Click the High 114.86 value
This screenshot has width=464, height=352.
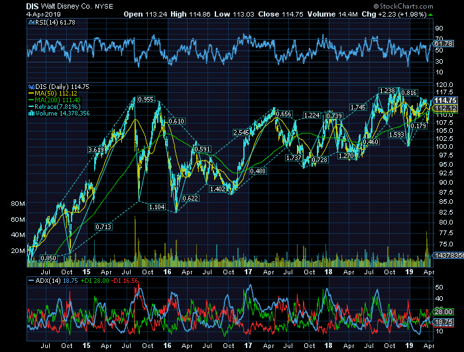click(x=191, y=14)
